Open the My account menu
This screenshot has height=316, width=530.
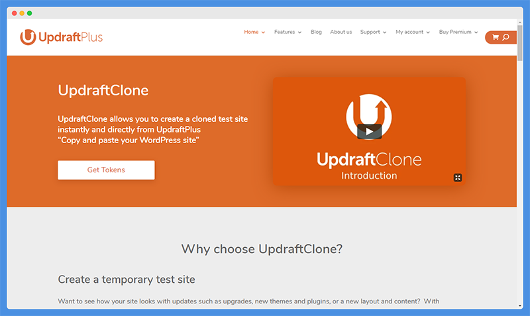point(409,32)
